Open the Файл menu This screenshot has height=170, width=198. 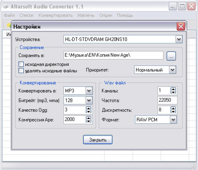click(x=10, y=15)
